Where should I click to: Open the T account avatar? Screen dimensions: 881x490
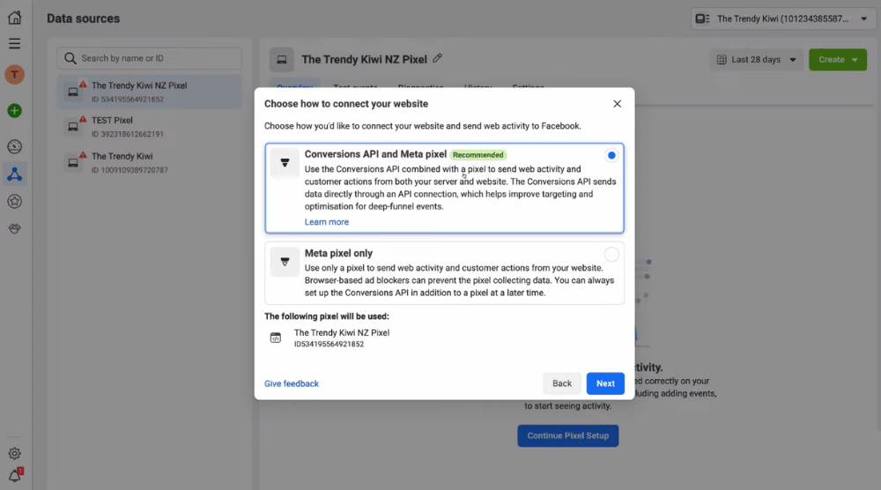coord(15,74)
